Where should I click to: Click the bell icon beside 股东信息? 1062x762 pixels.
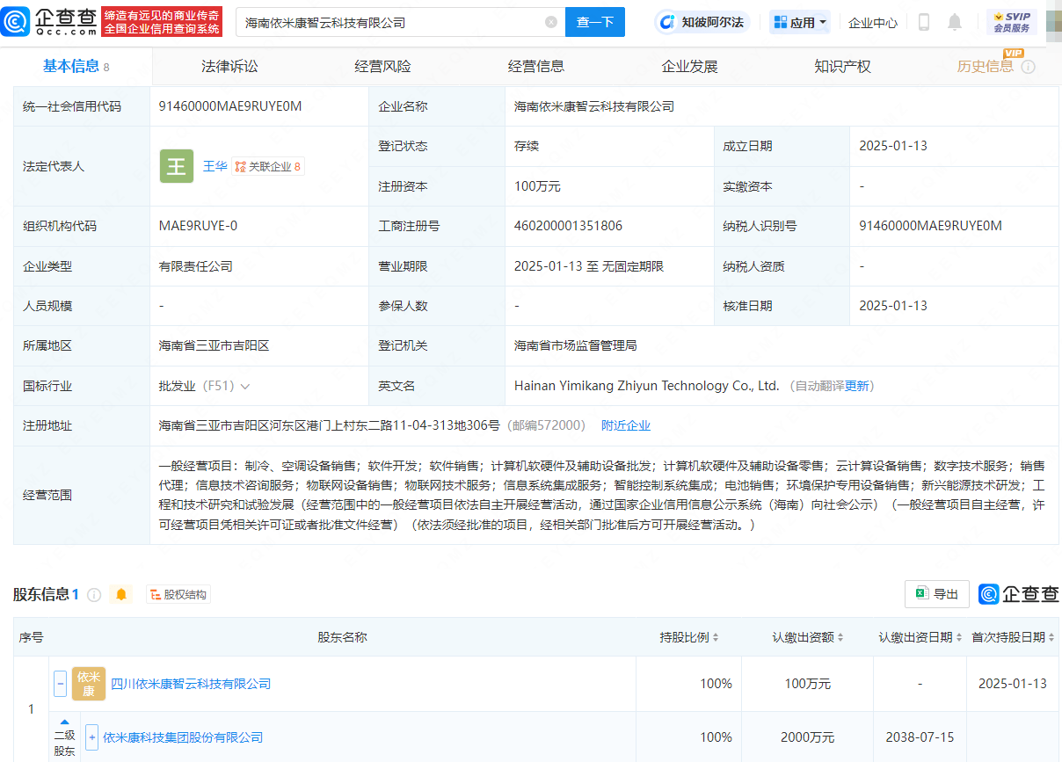pos(120,594)
